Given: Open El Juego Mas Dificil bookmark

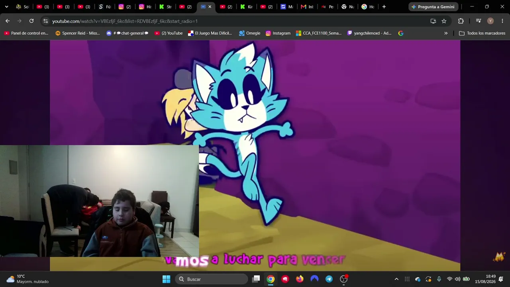Looking at the screenshot, I should (210, 33).
